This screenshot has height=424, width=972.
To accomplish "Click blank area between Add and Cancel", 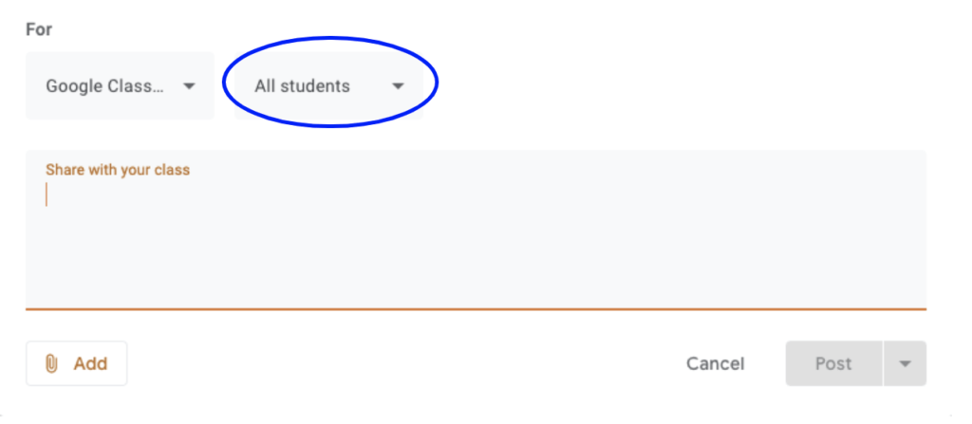I will [399, 363].
